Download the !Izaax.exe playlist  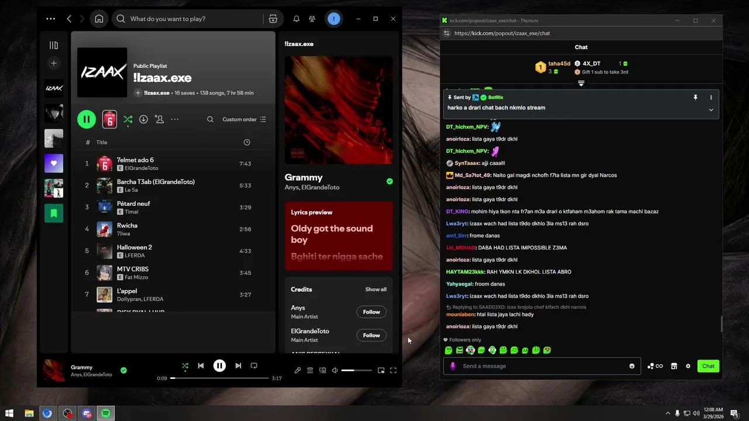(143, 119)
